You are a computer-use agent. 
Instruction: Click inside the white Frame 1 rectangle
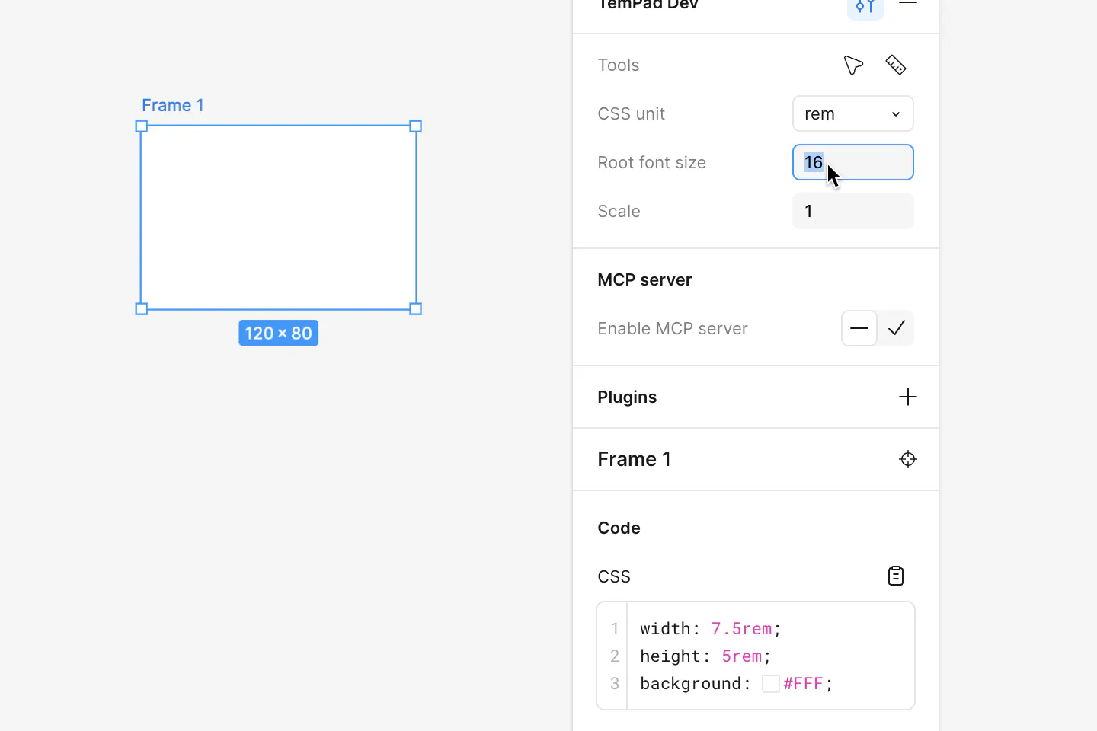pos(279,218)
